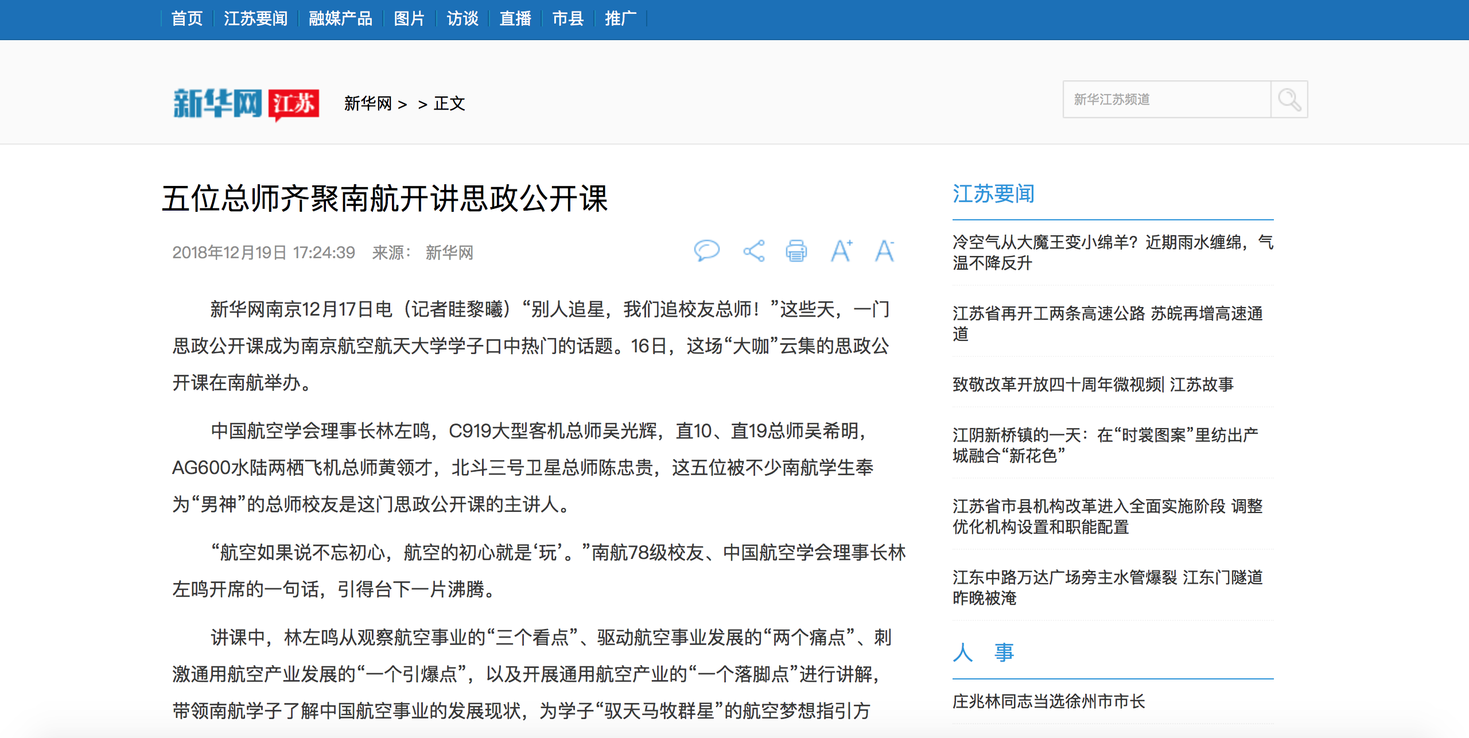Click the 江苏要闻 sidebar heading
The height and width of the screenshot is (738, 1469).
click(x=993, y=194)
